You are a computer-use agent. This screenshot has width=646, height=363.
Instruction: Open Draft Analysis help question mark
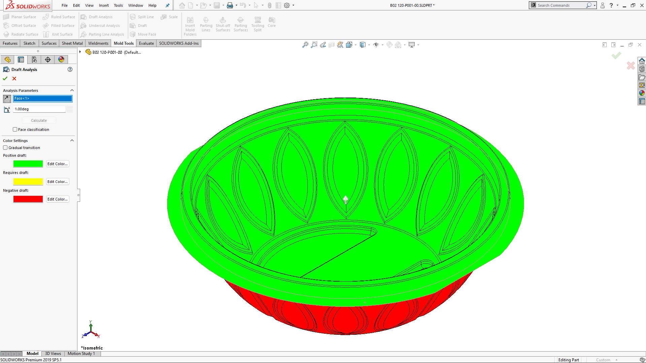[70, 69]
